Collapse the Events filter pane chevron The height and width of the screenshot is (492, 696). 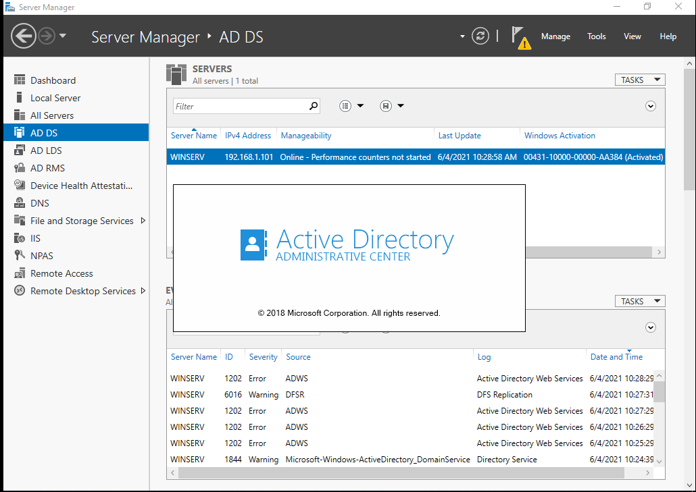pyautogui.click(x=651, y=327)
